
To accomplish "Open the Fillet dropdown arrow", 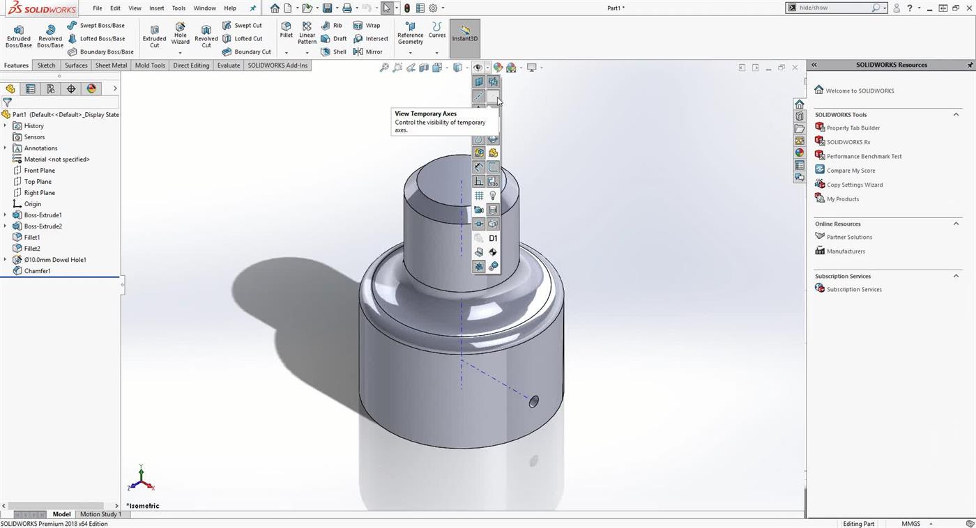I will (x=286, y=52).
